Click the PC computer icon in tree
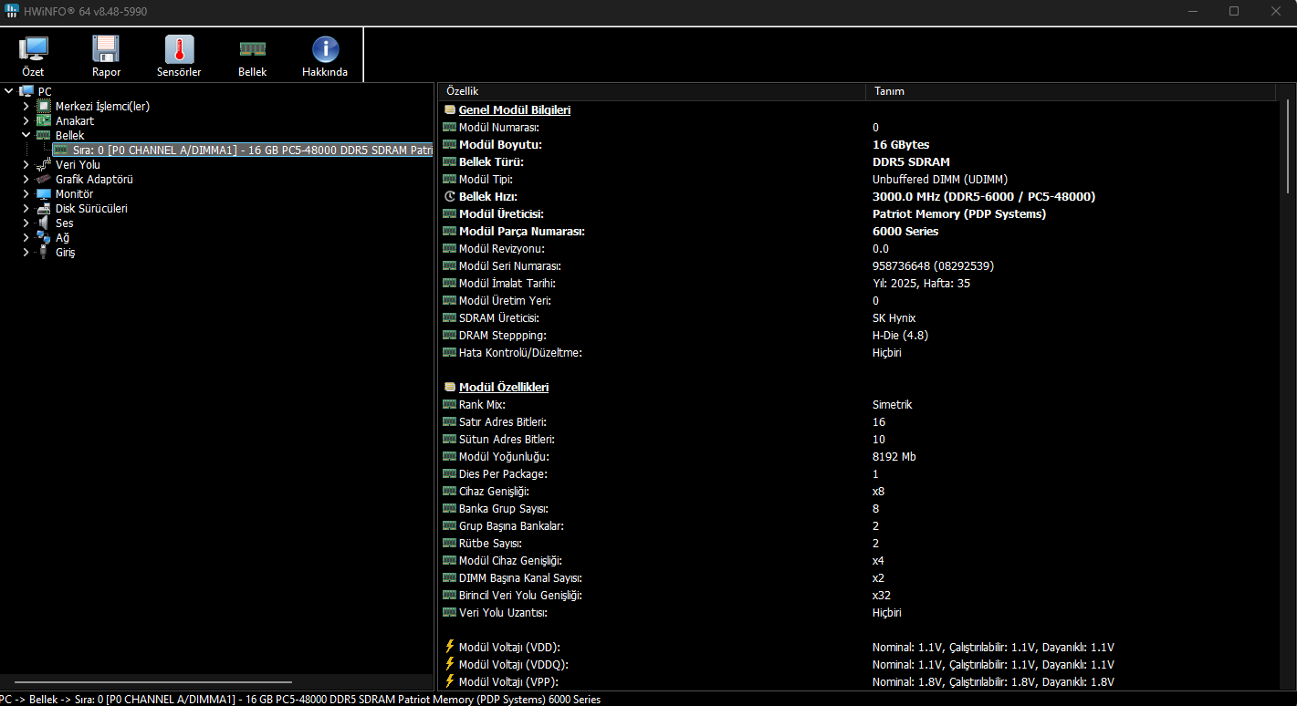 click(26, 91)
